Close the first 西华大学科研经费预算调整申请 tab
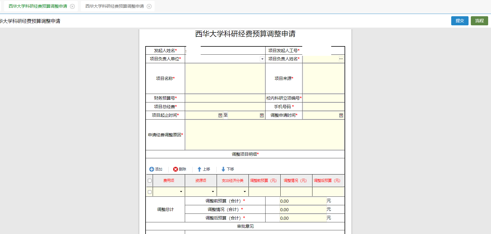Image resolution: width=491 pixels, height=234 pixels. tap(72, 6)
